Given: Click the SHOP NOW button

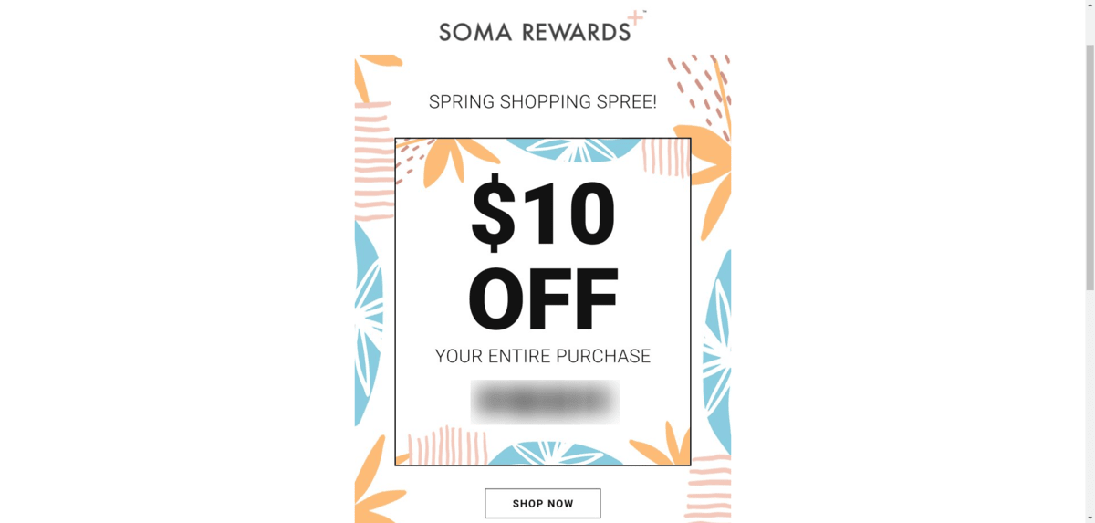Looking at the screenshot, I should (542, 503).
